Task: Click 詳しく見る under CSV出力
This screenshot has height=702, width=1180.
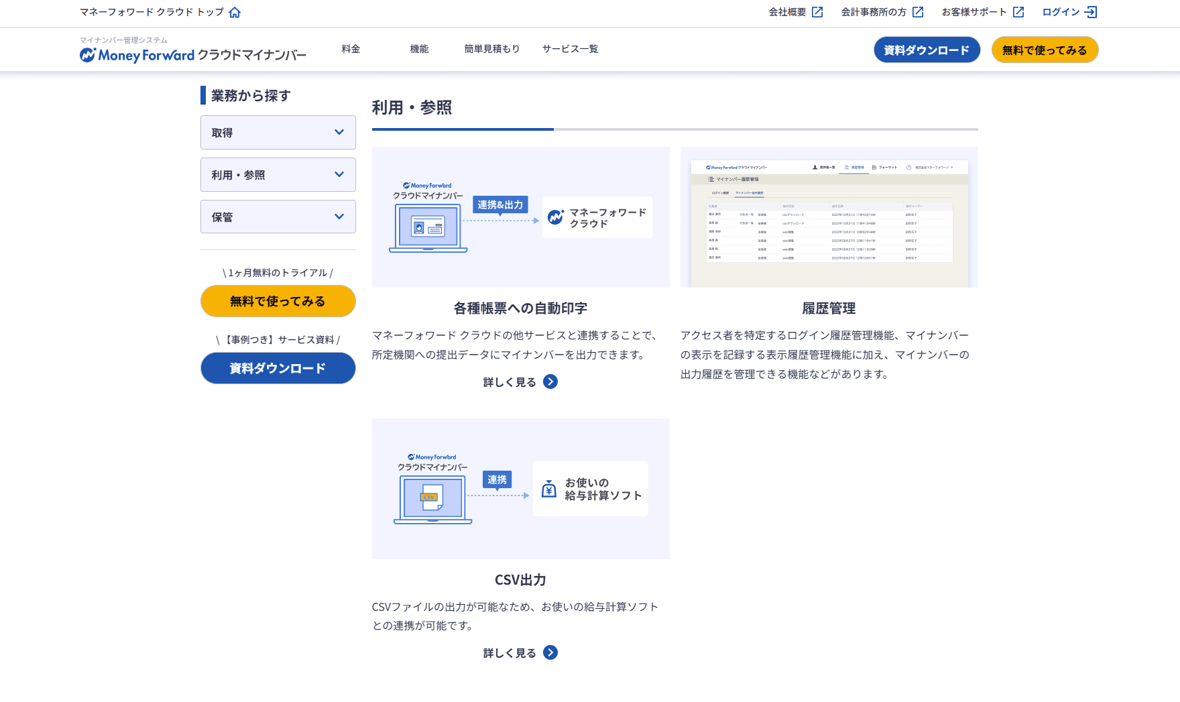Action: pos(510,653)
